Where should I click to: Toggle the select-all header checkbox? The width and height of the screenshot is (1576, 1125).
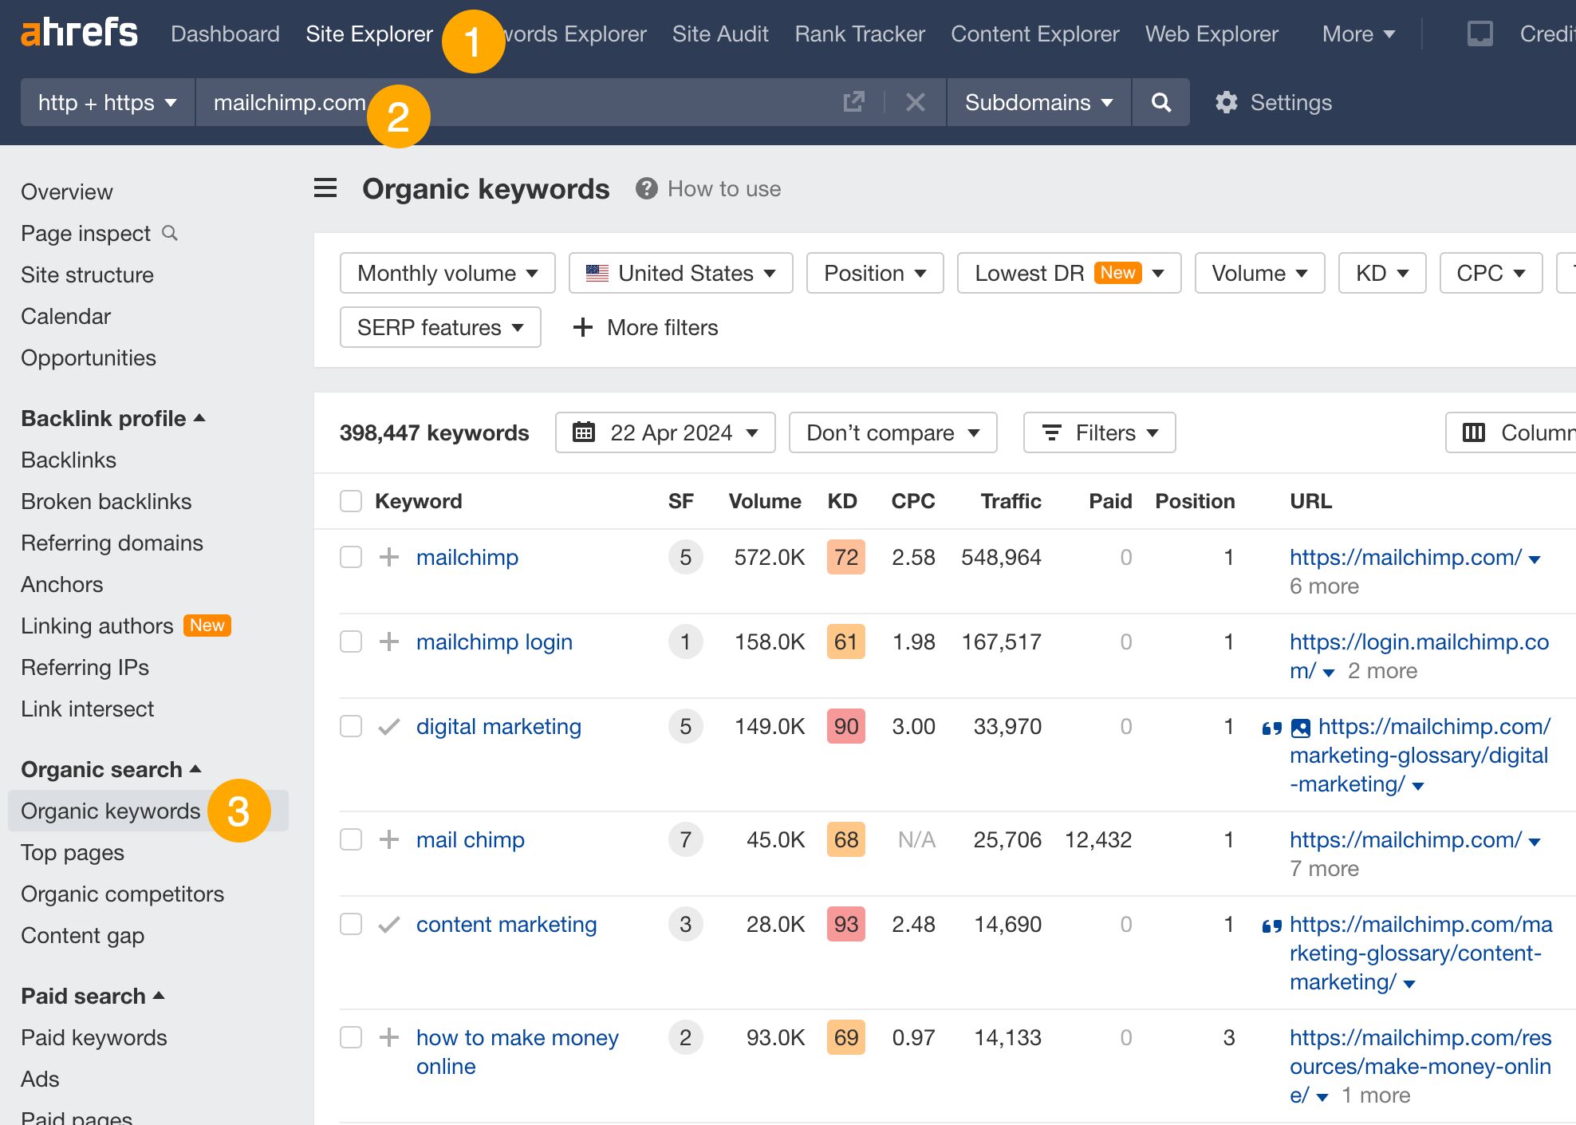[x=349, y=502]
